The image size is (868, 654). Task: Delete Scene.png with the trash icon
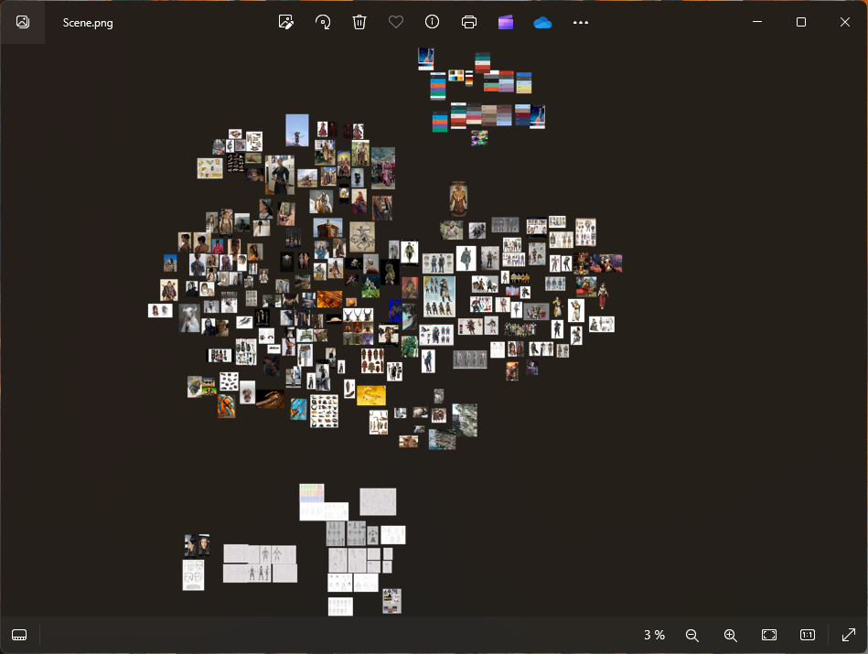coord(359,22)
